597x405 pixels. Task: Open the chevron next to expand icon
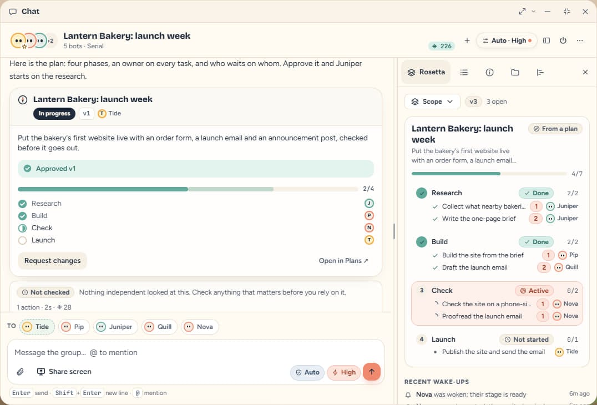click(533, 12)
